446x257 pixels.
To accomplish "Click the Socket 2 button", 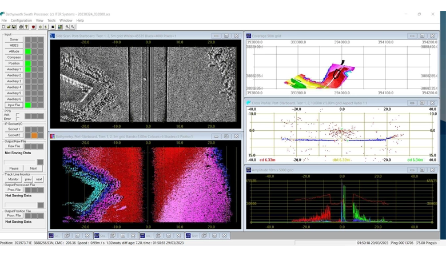I will tap(14, 135).
